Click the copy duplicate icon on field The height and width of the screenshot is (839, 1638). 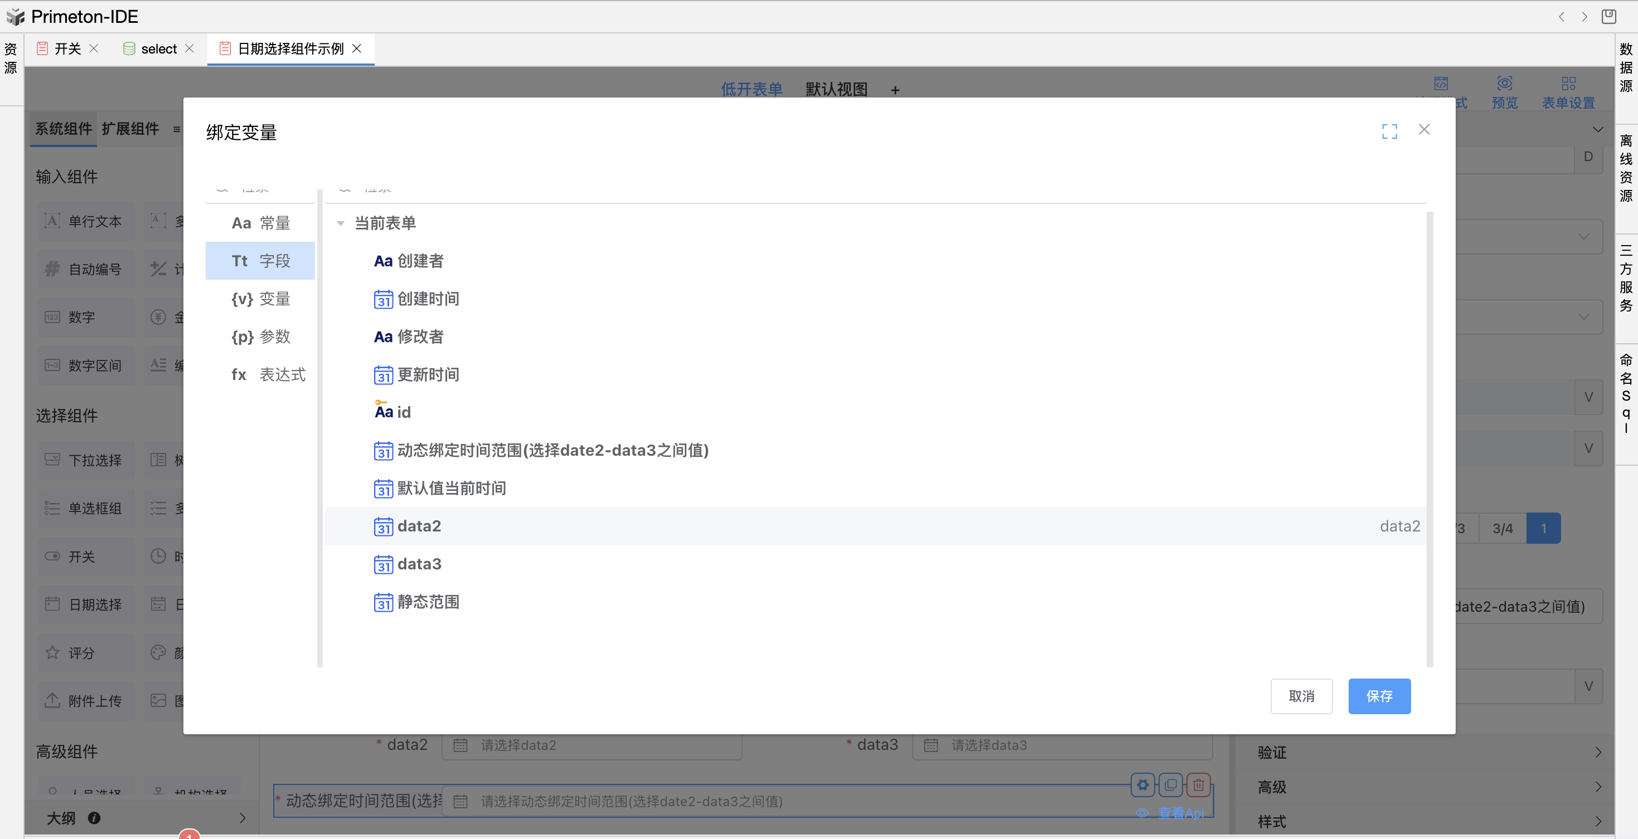[x=1171, y=785]
